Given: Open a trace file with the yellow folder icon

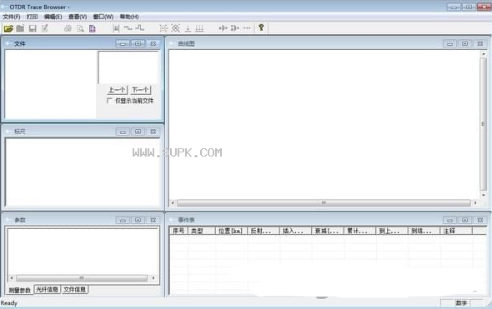Looking at the screenshot, I should 8,28.
